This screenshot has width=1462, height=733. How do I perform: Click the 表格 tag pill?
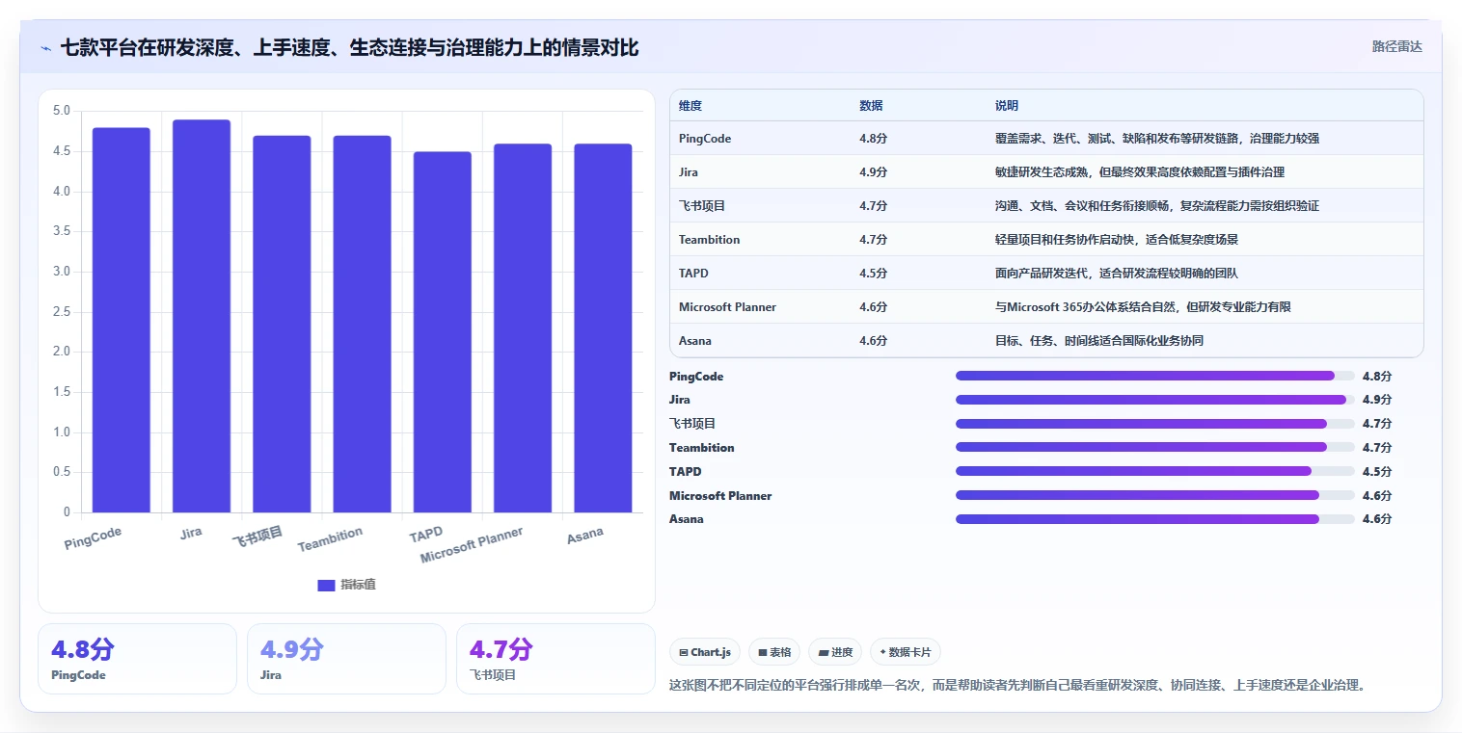pos(774,652)
